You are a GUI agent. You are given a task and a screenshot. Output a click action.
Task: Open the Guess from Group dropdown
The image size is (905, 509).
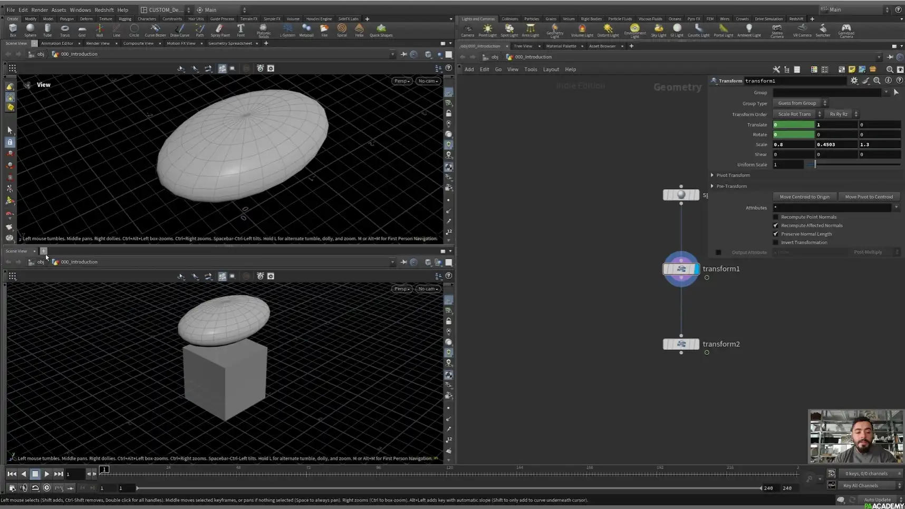[x=798, y=103]
